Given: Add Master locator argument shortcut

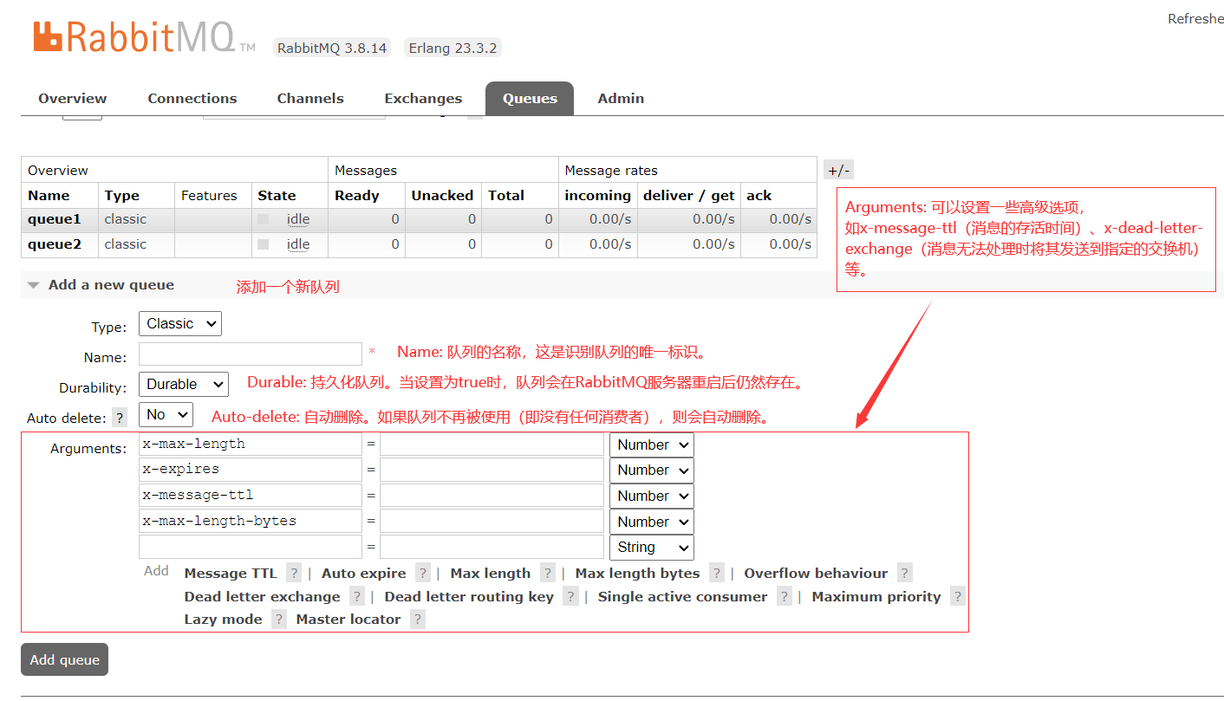Looking at the screenshot, I should [x=348, y=619].
